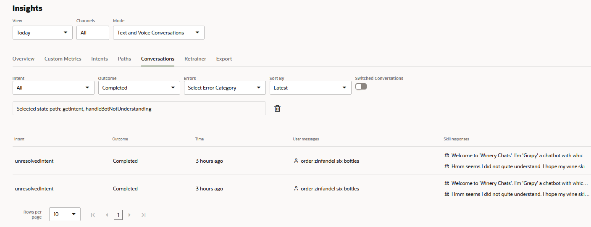This screenshot has height=227, width=591.
Task: Open the Custom Metrics tab
Action: (63, 59)
